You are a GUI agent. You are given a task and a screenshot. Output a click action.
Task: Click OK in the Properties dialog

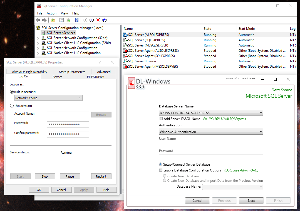pyautogui.click(x=39, y=190)
